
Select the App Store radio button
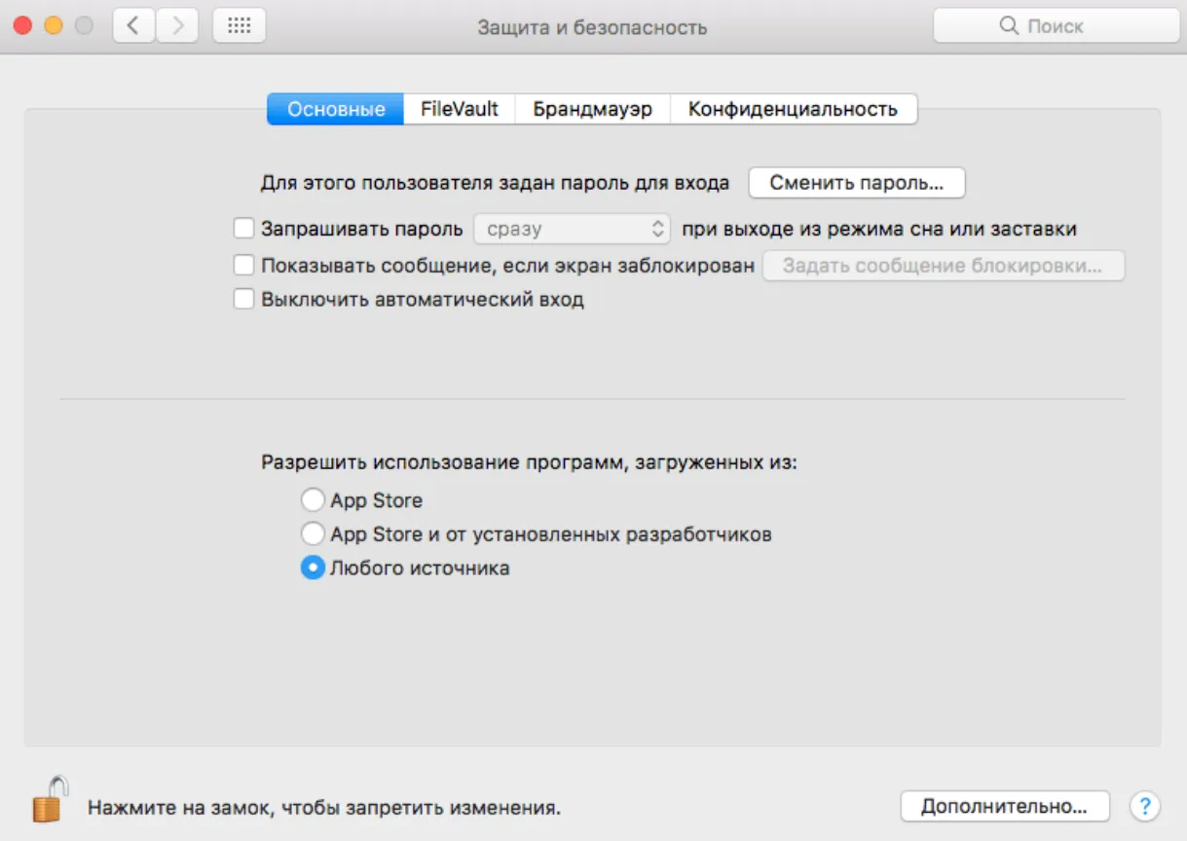[313, 500]
